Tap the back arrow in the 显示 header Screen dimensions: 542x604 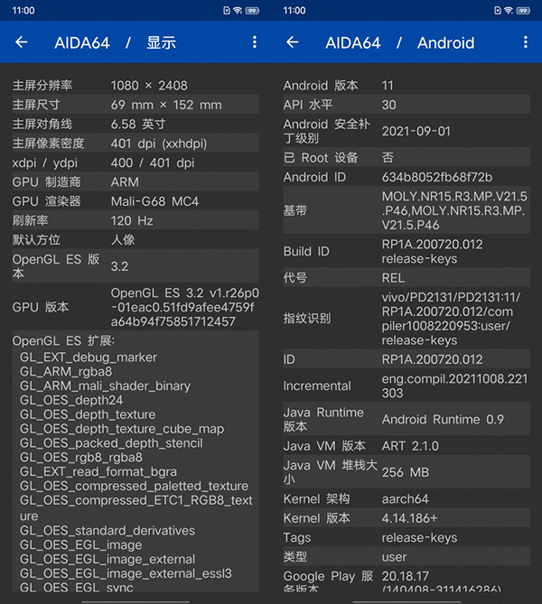(x=22, y=42)
